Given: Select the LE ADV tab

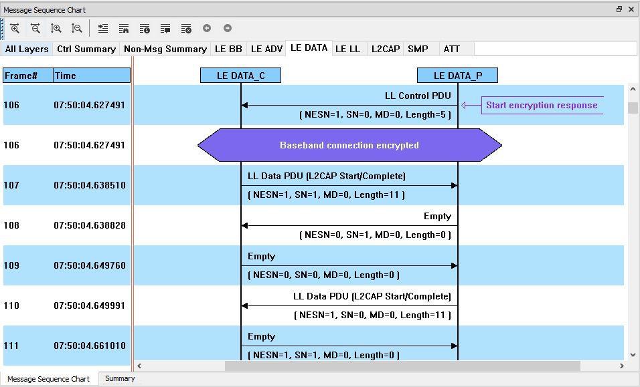Looking at the screenshot, I should [x=266, y=49].
